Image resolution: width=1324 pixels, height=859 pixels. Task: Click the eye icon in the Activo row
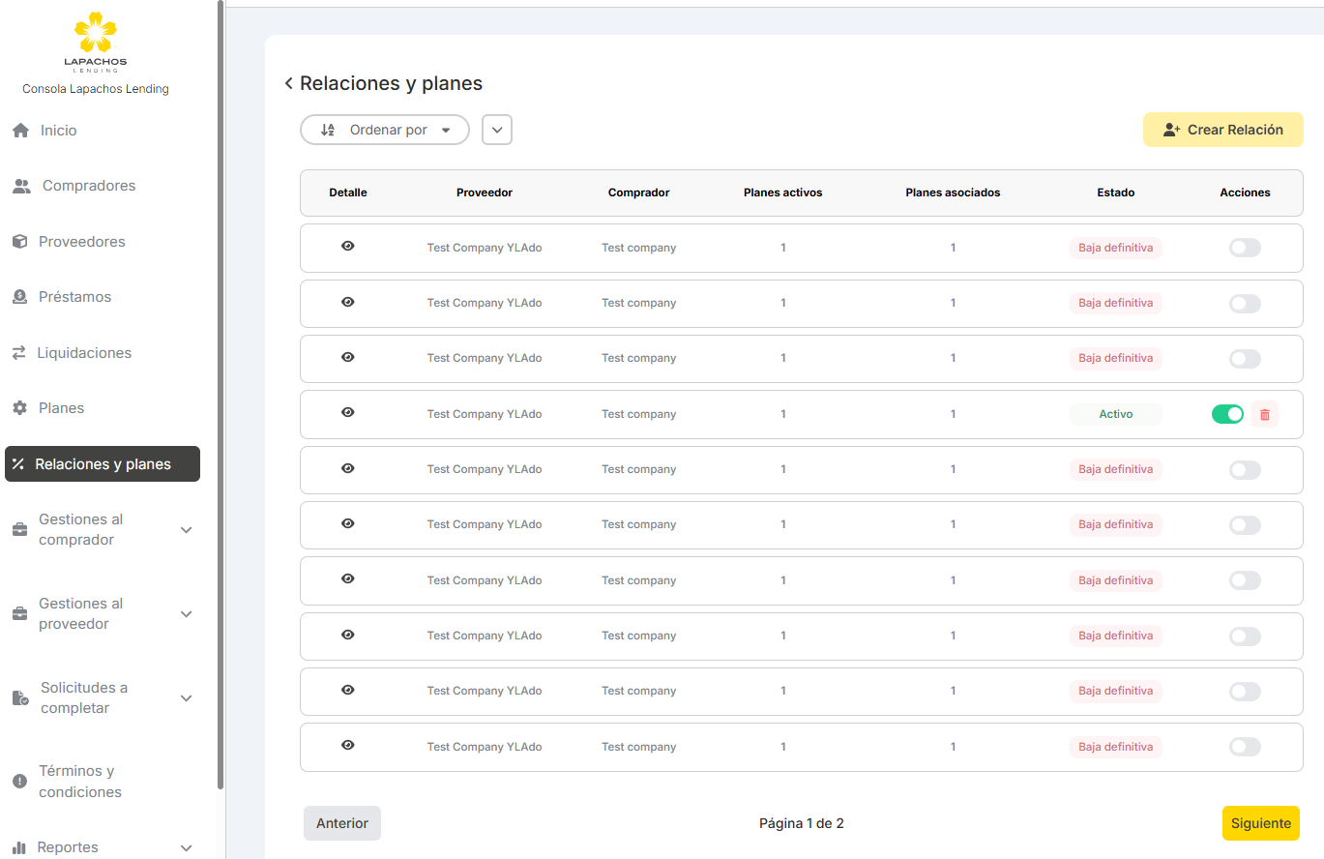348,413
